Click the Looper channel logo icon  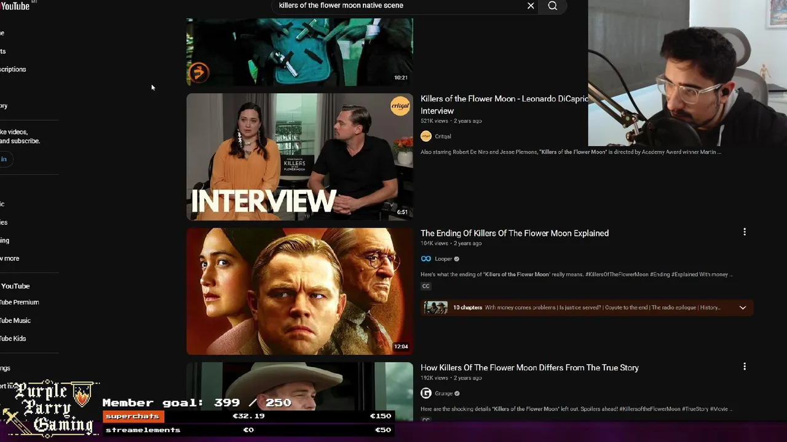(x=426, y=259)
